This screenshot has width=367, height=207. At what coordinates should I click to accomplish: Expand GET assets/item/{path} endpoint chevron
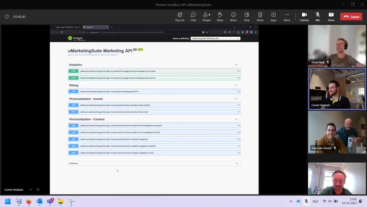[238, 105]
